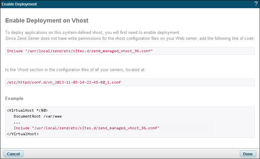Click the red Include line in the example block

[x=86, y=128]
